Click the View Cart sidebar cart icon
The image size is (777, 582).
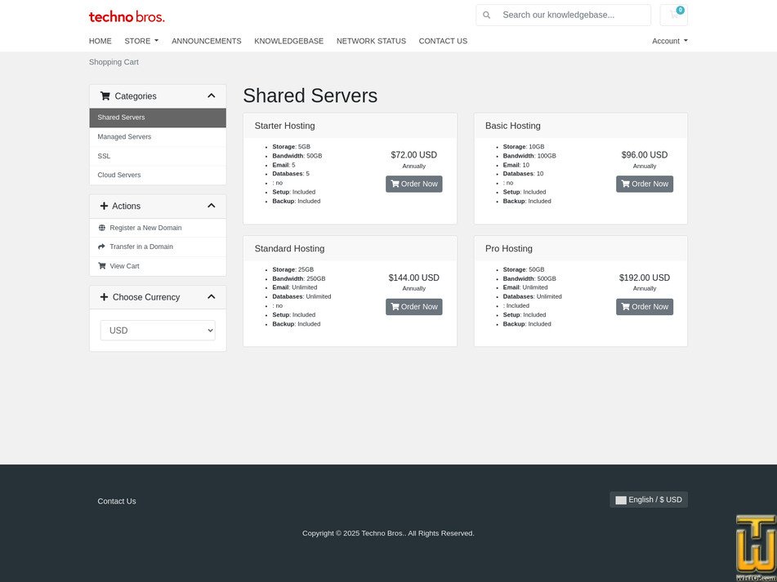tap(102, 266)
